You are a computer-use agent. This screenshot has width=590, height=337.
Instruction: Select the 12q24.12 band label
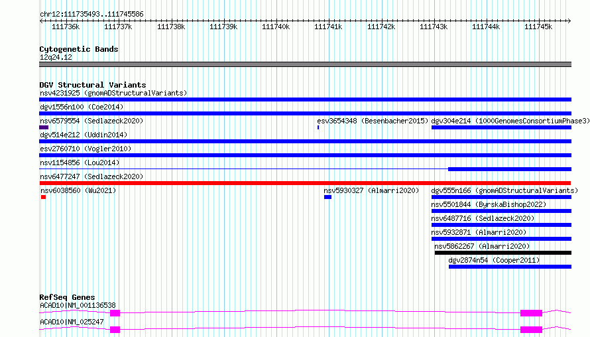56,57
